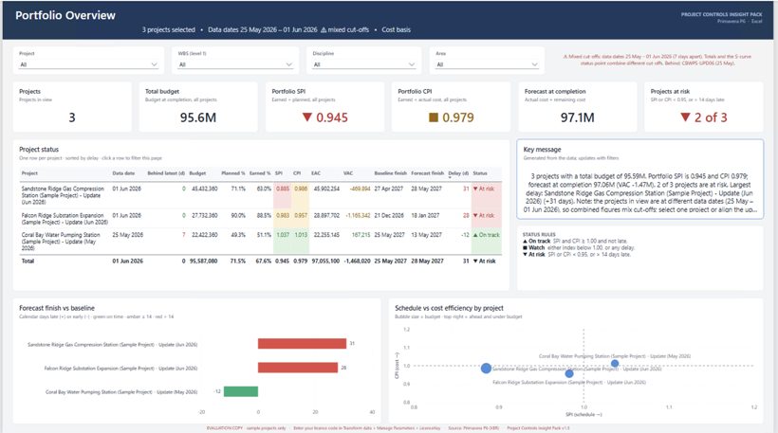Click the Sandstone Ridge bubble in scatter chart
Viewport: 778px width, 433px height.
[x=486, y=369]
